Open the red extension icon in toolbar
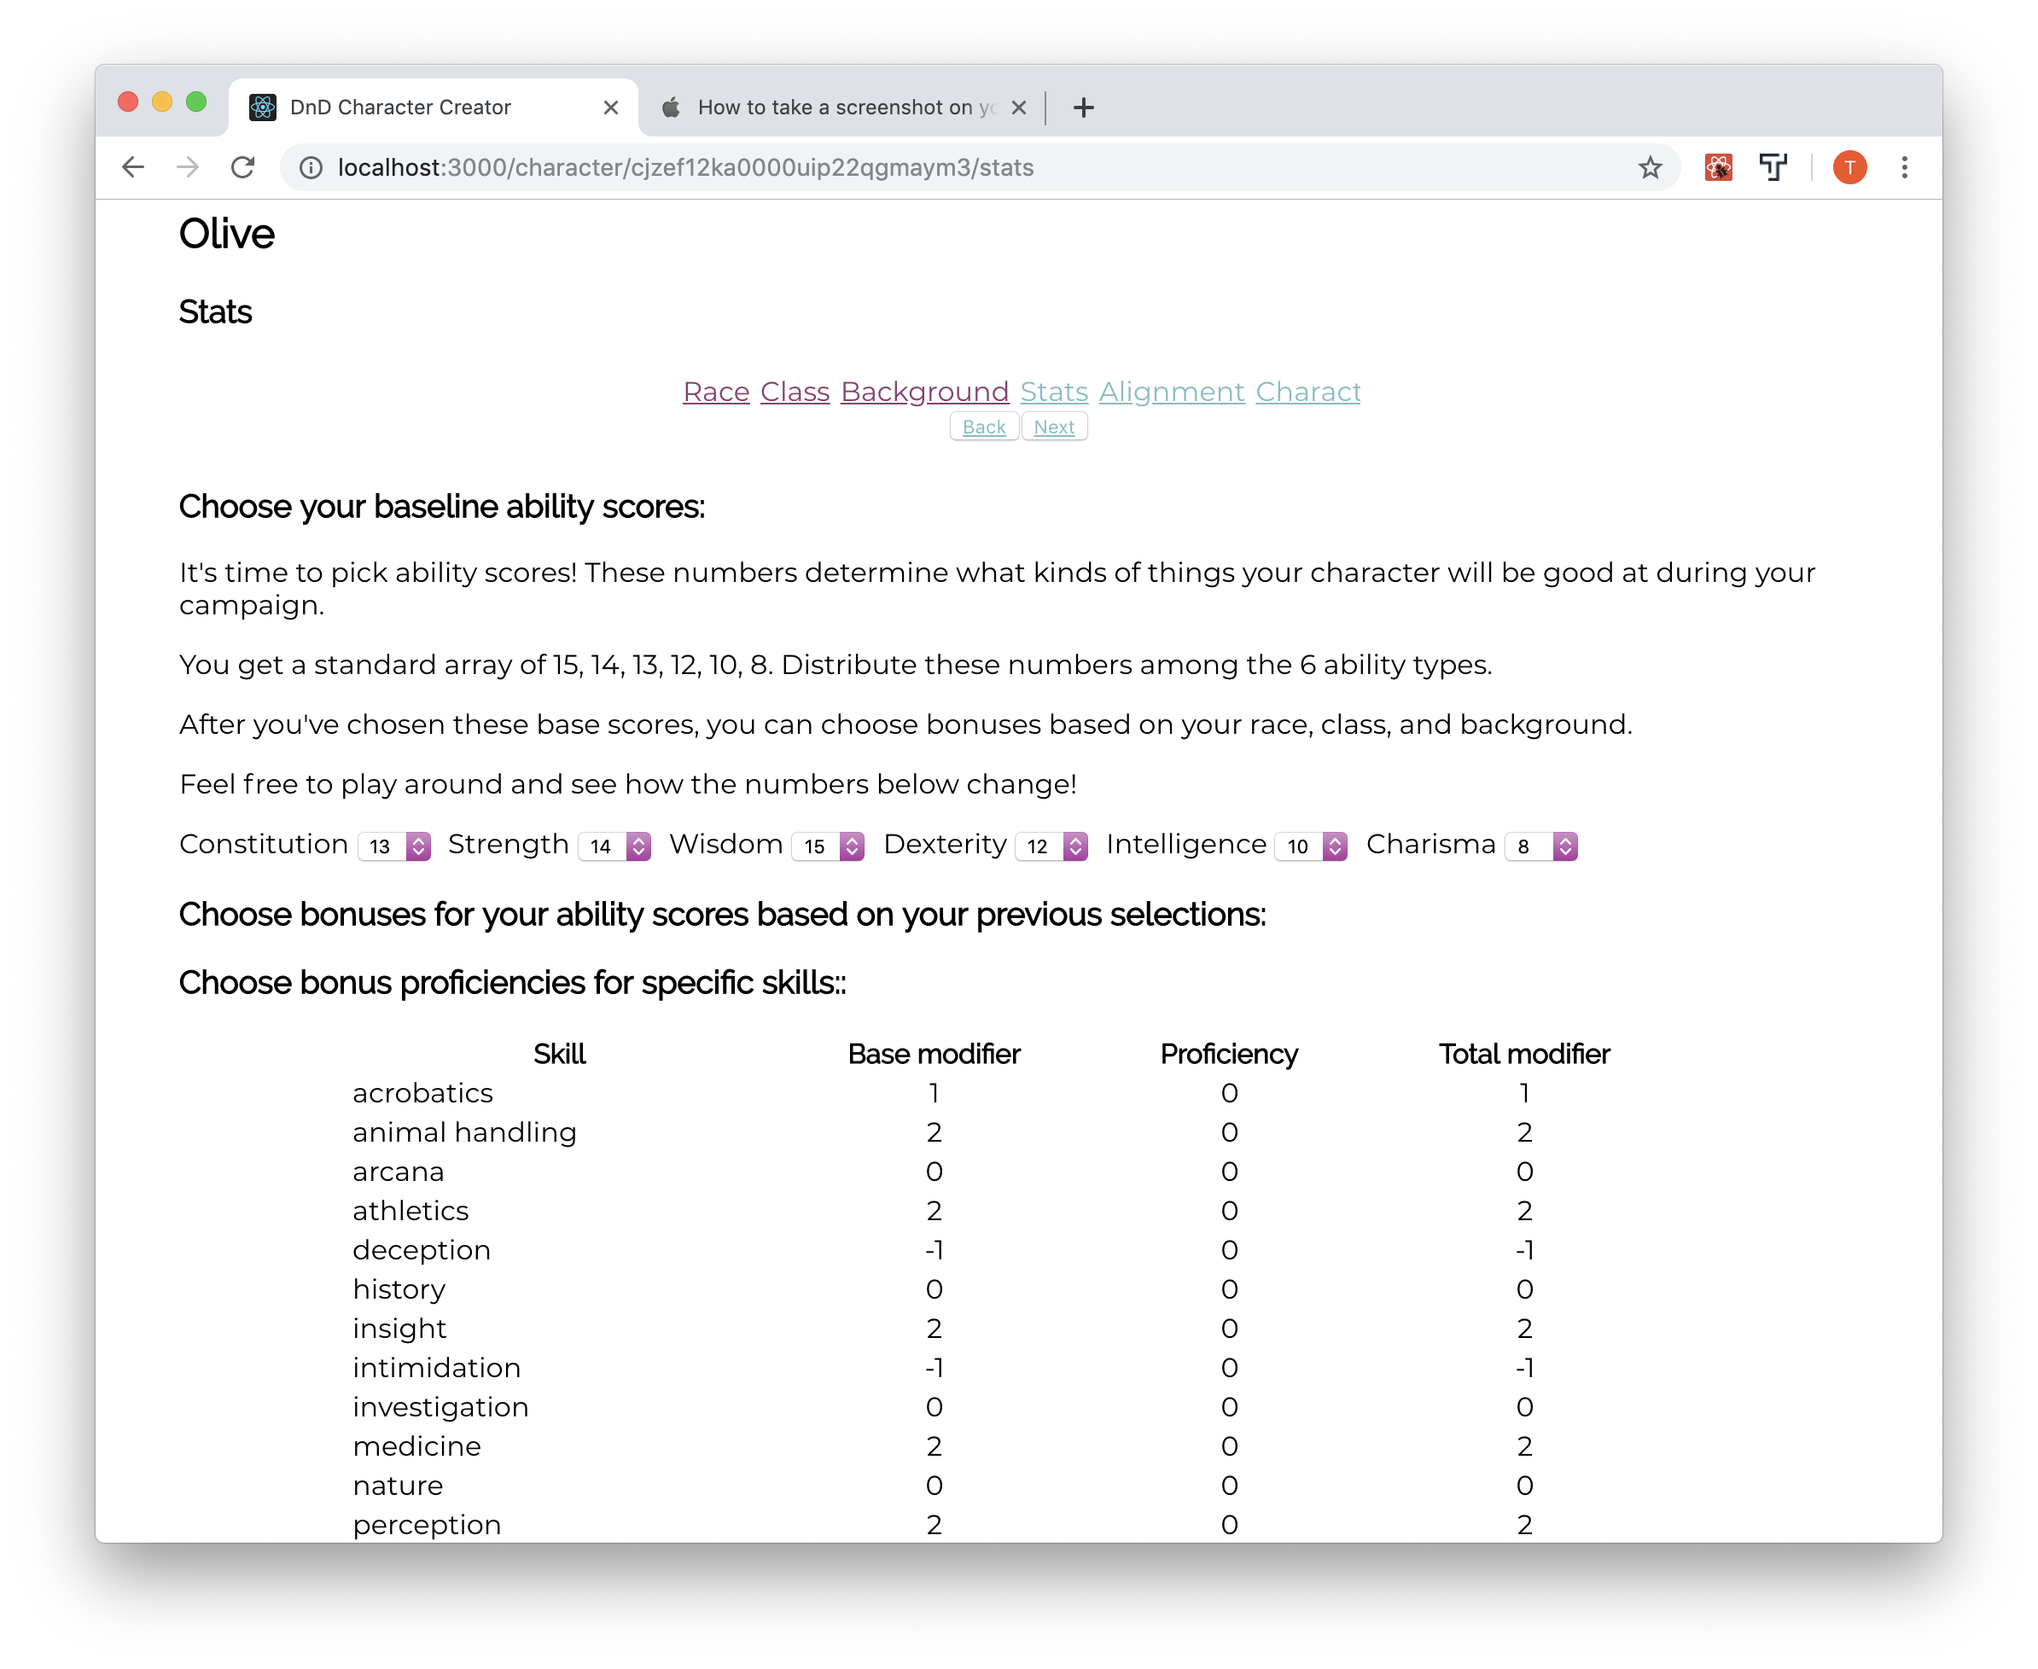 (1719, 167)
